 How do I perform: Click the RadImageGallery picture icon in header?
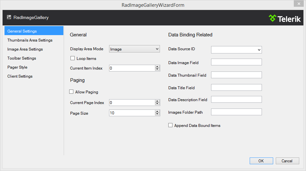(x=9, y=17)
